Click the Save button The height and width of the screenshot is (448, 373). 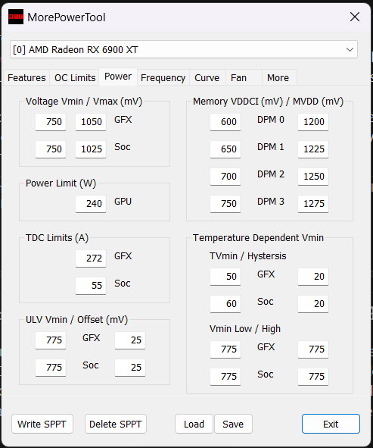[233, 424]
